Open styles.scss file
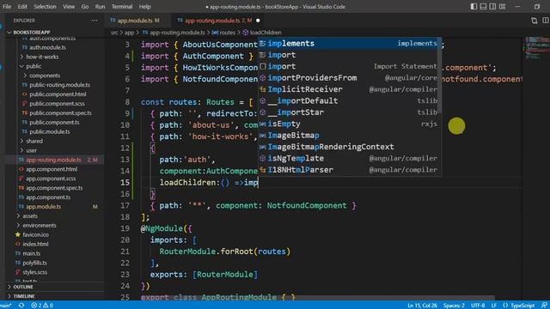This screenshot has height=309, width=550. pos(34,272)
